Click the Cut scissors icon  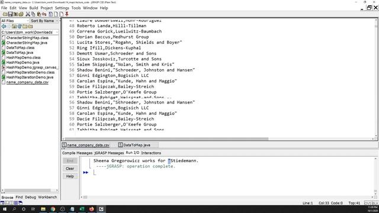(28, 14)
